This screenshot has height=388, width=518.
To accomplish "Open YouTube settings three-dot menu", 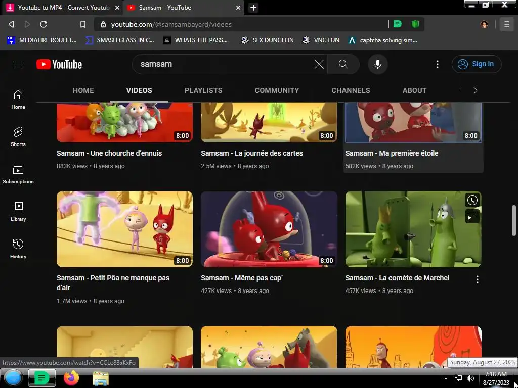I will (x=438, y=64).
